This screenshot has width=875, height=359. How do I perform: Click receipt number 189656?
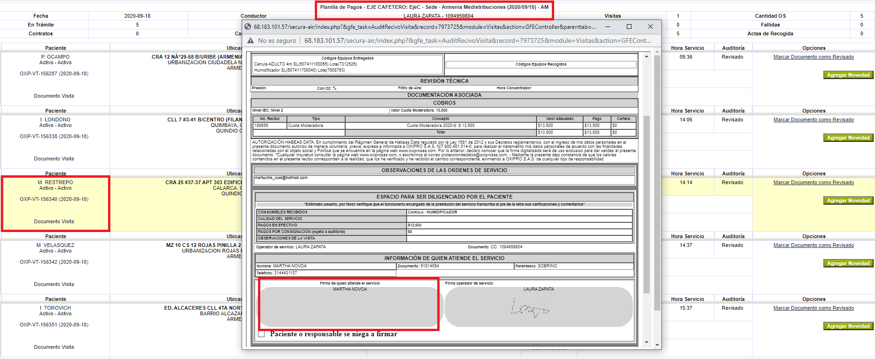[261, 126]
